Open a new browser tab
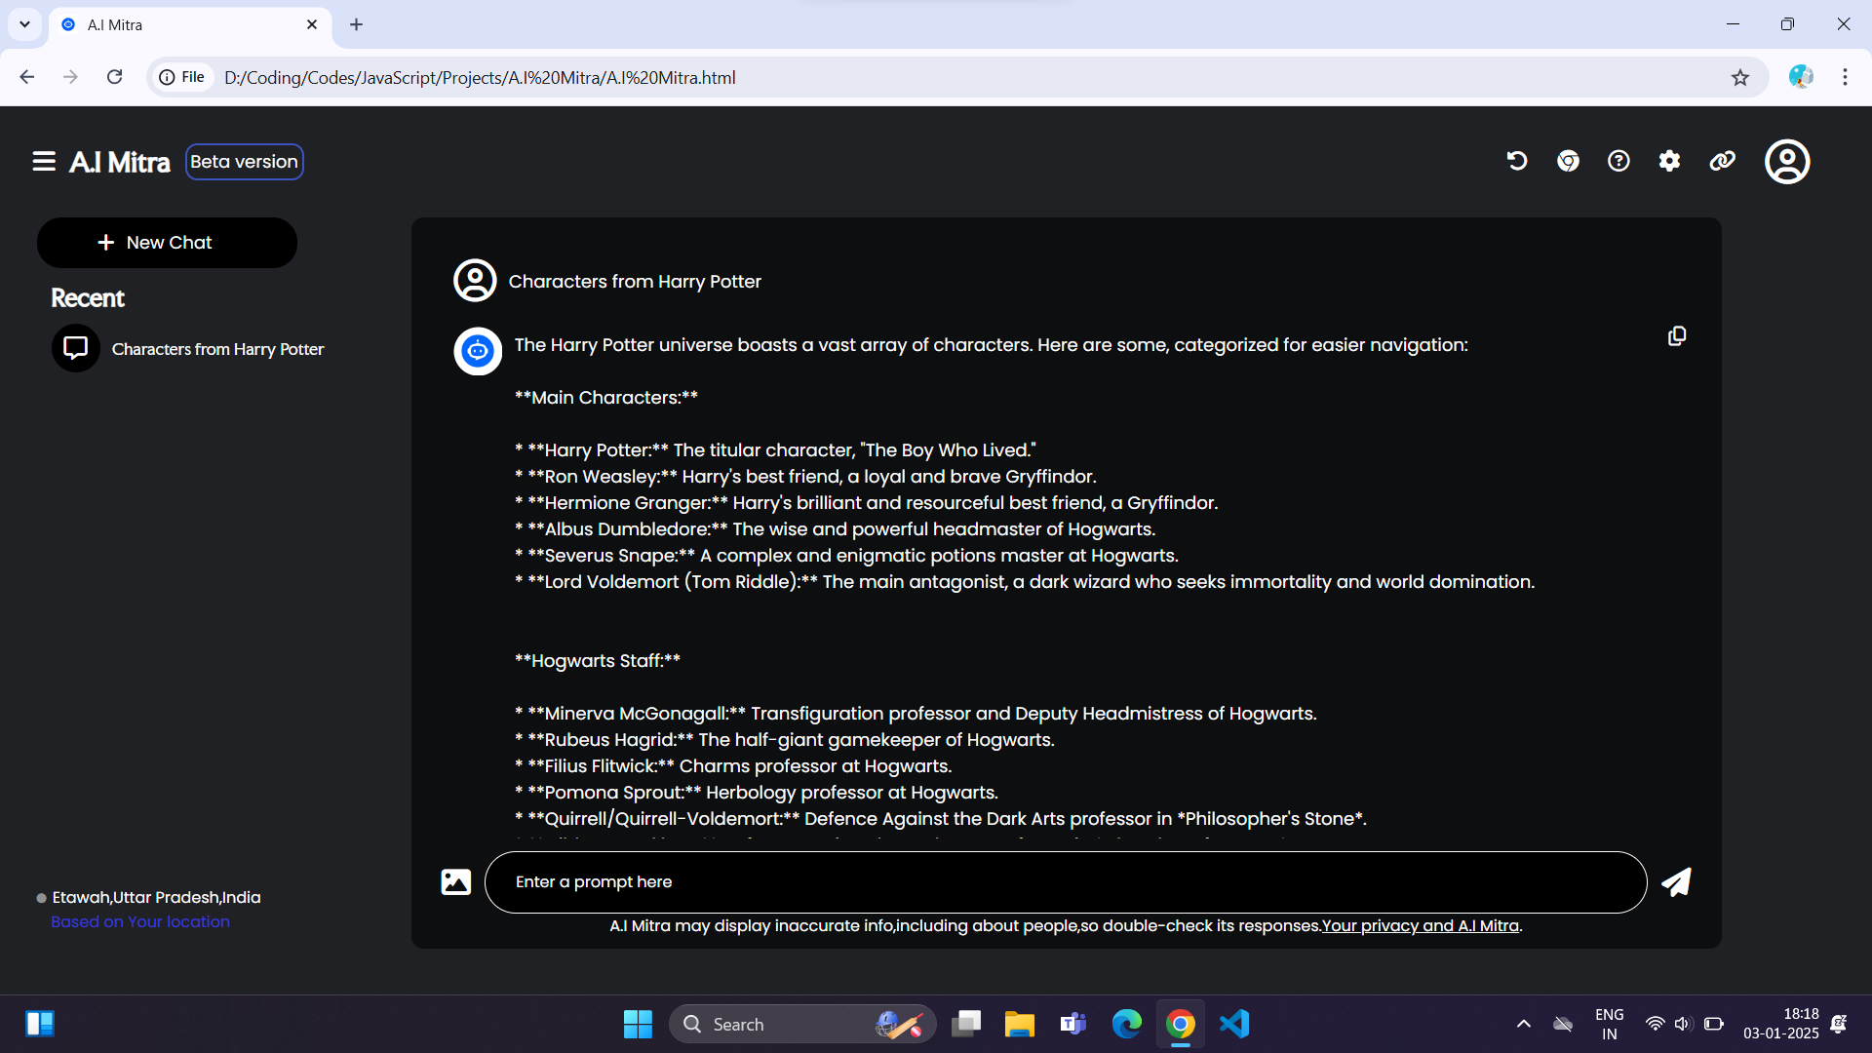Screen dimensions: 1872x1053 356,24
